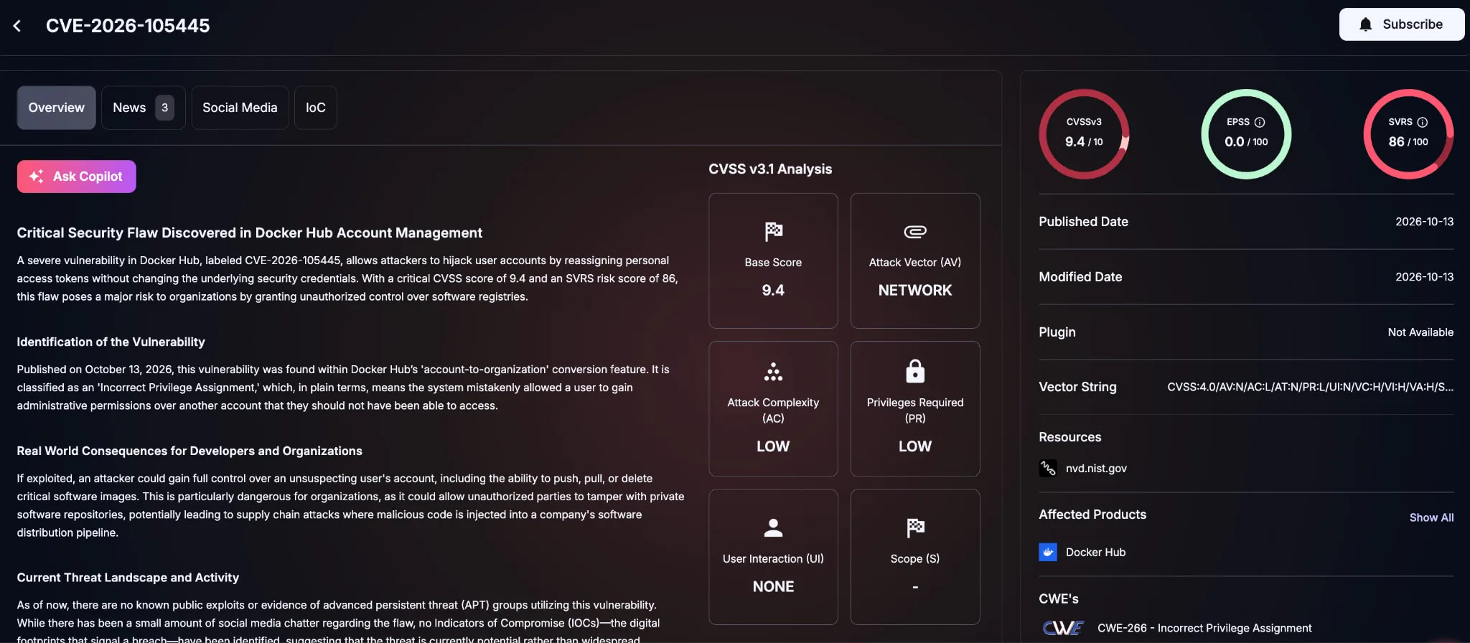
Task: Click the Modified Date 2026-10-13 value
Action: tap(1424, 277)
